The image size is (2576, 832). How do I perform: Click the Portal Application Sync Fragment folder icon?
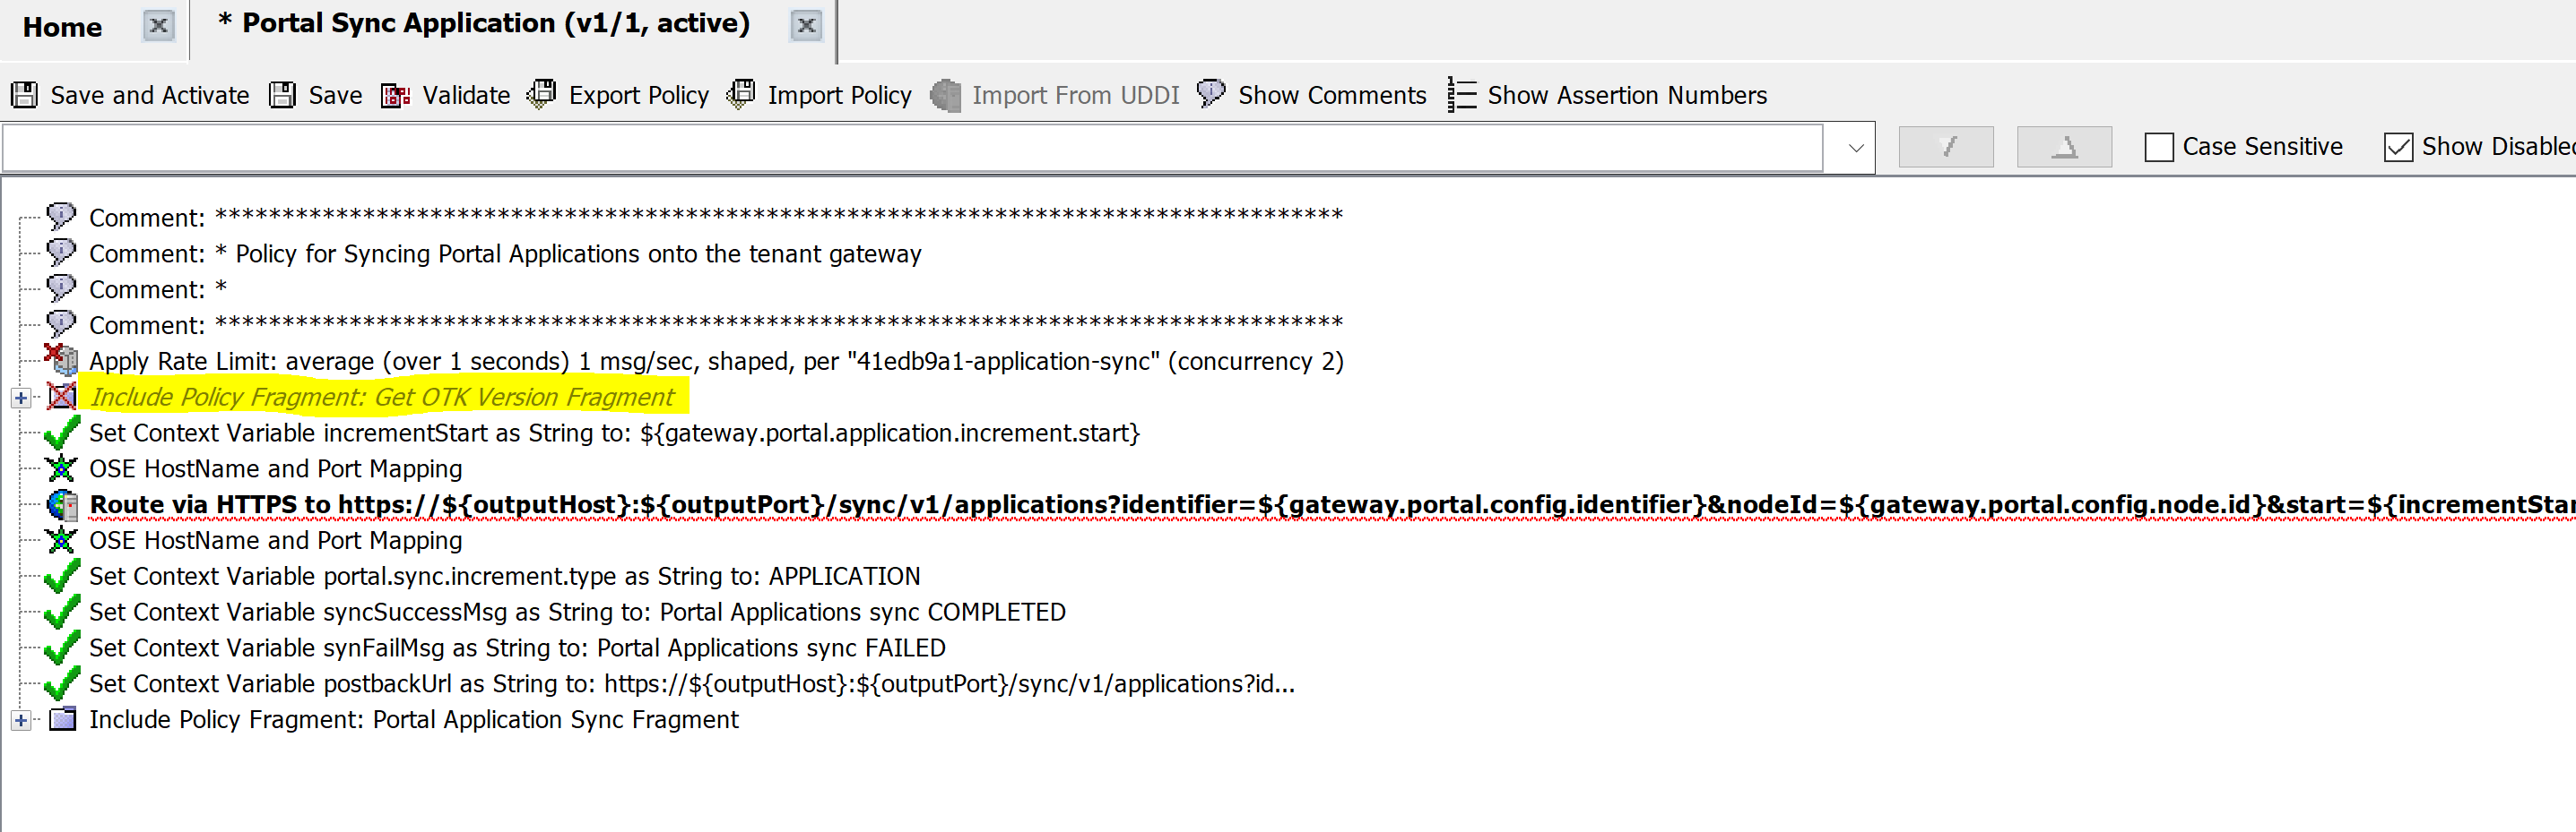tap(62, 719)
